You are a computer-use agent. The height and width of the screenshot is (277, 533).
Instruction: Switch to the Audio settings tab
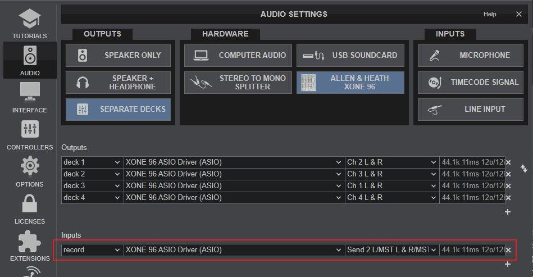29,60
